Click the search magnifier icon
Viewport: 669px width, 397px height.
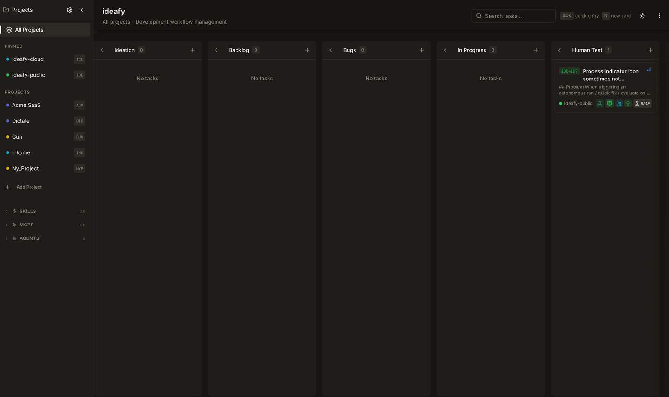pos(479,16)
